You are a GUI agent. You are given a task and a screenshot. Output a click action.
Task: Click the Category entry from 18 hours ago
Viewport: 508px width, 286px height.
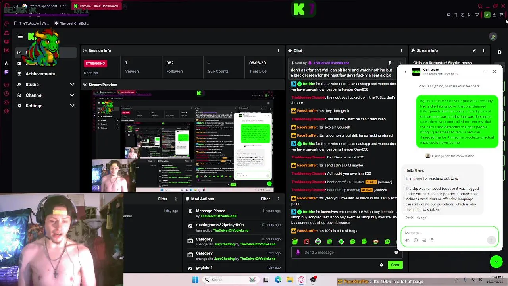[x=234, y=242]
